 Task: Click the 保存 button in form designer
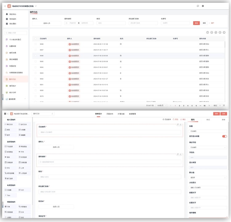pos(217,114)
